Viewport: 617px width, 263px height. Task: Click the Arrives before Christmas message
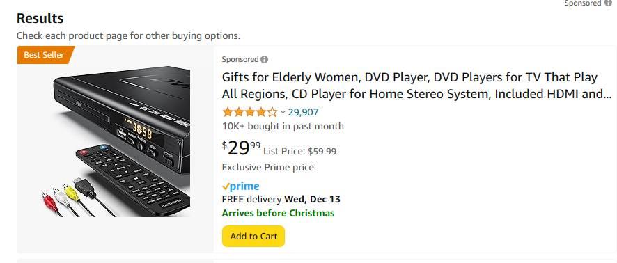[x=278, y=214]
